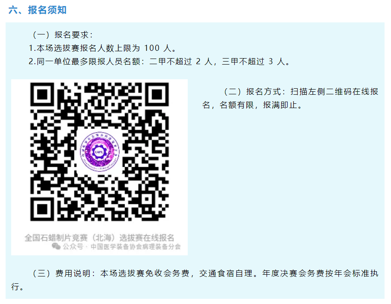The image size is (391, 304).
Task: Click the QR caption '全国石蜡制片竞赛（北海）选拔赛在线报名'
Action: click(99, 238)
